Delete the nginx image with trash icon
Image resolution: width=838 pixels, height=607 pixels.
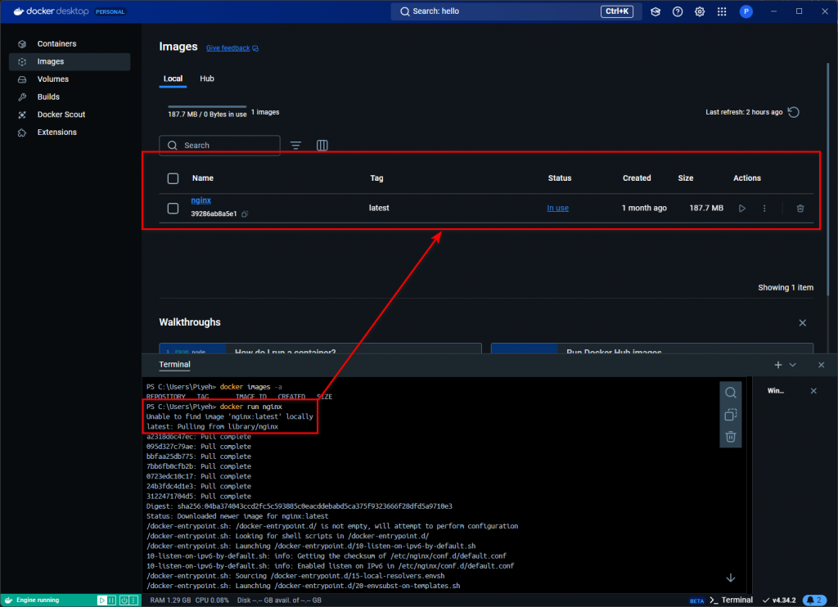[800, 209]
